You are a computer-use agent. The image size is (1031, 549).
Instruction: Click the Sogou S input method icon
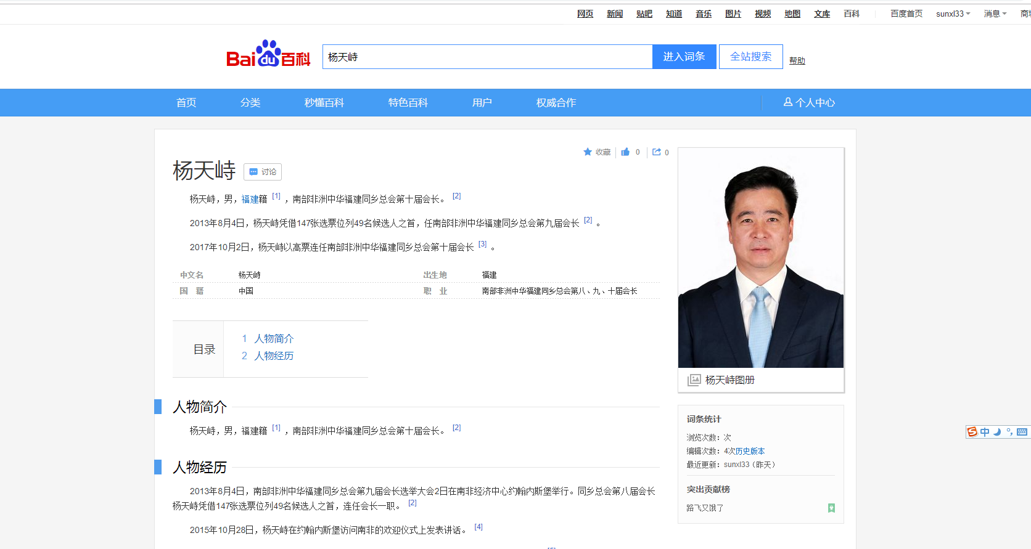(972, 432)
